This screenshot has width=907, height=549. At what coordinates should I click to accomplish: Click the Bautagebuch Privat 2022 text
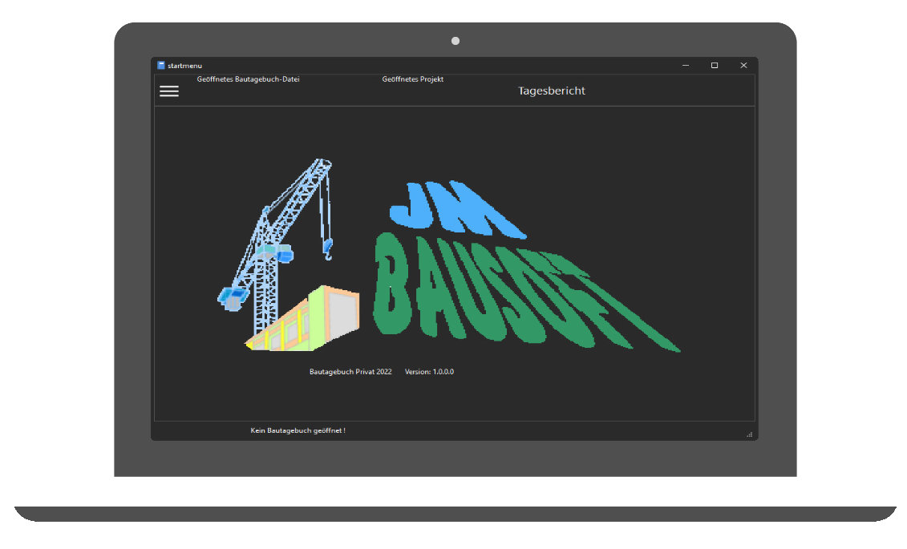point(350,372)
